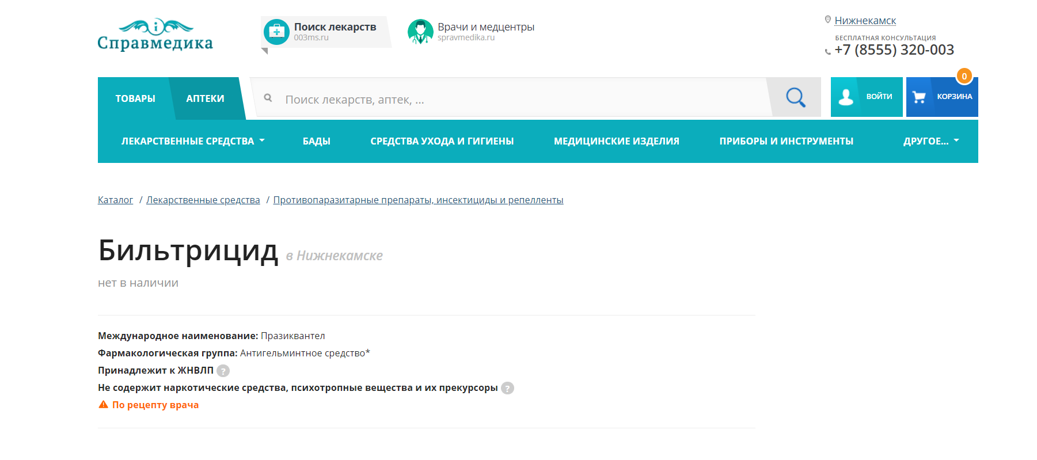Click the phone handset icon
The width and height of the screenshot is (1037, 460).
828,52
